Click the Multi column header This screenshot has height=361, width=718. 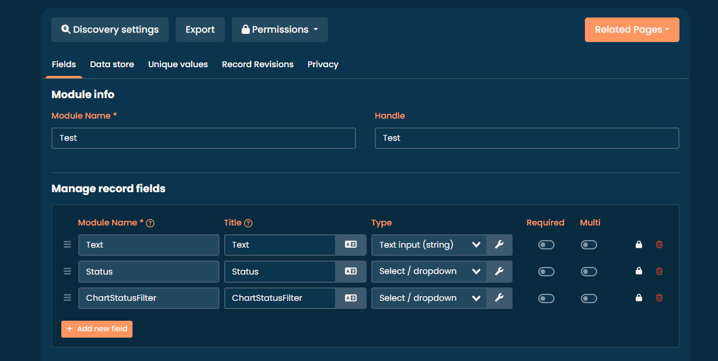[590, 223]
